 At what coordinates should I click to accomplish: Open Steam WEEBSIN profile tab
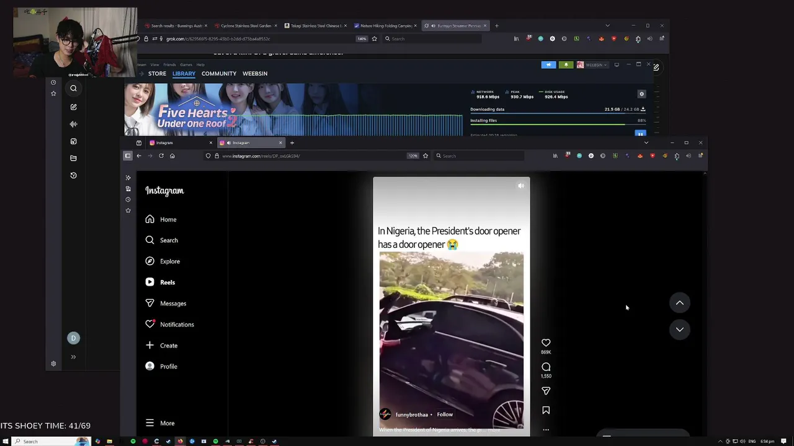click(x=255, y=74)
